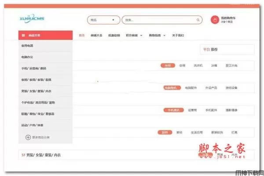Screen dimensions: 264x176
Task: Click the plus circle icon for more categories
Action: (28, 137)
